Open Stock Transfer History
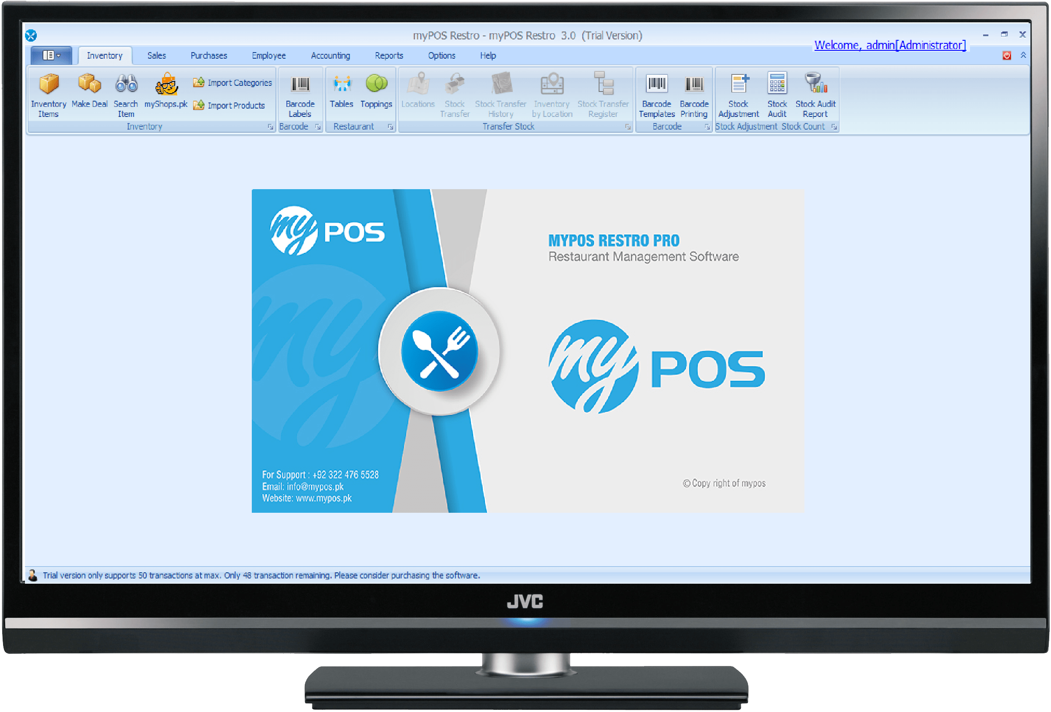 tap(501, 95)
